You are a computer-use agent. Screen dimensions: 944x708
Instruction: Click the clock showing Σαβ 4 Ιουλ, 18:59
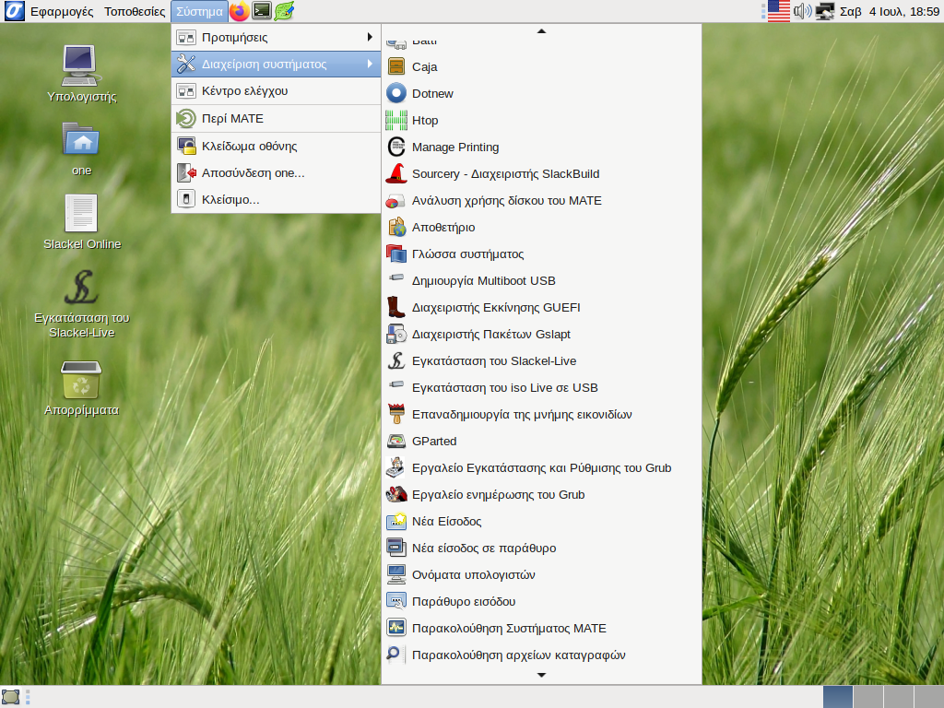[890, 11]
